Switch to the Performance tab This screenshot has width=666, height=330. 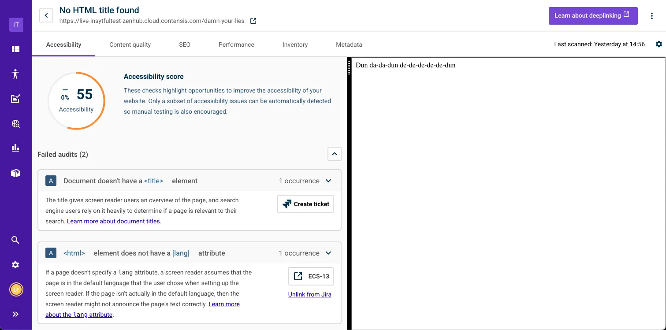coord(236,44)
